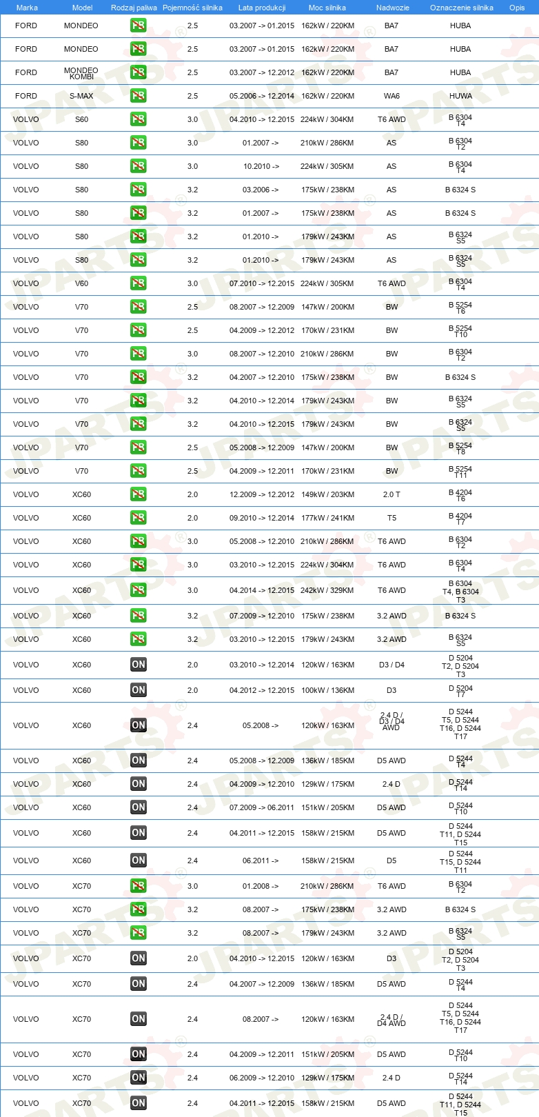Click the petrol icon for S80 from 03.2006
This screenshot has width=539, height=1117.
pyautogui.click(x=139, y=190)
